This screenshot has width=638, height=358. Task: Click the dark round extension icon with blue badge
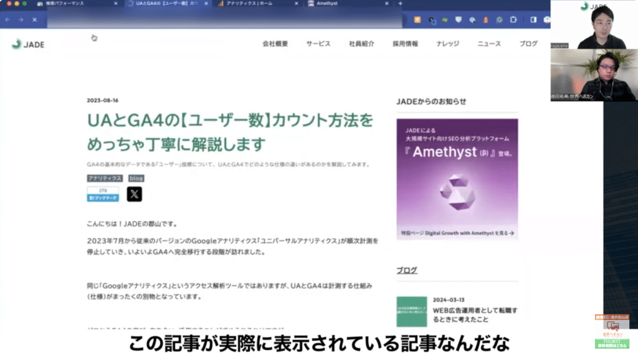pyautogui.click(x=432, y=20)
